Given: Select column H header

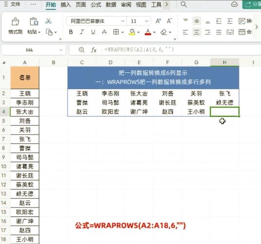Looking at the screenshot, I should 224,62.
